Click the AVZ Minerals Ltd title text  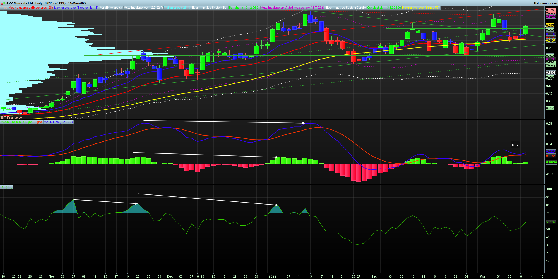pos(20,3)
